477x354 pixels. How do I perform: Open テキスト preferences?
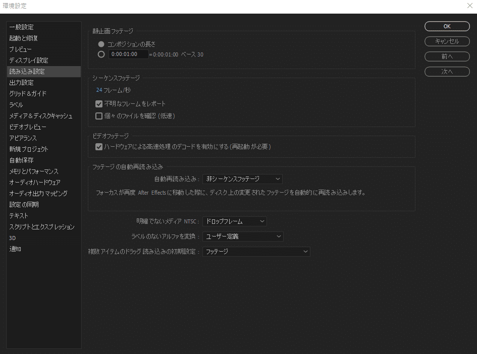(44, 216)
